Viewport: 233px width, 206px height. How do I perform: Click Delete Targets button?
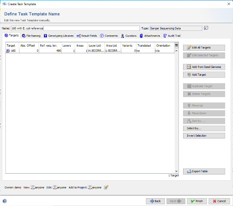coord(204,94)
